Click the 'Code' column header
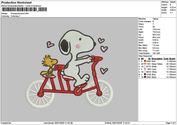The image size is (177, 125). [166, 59]
